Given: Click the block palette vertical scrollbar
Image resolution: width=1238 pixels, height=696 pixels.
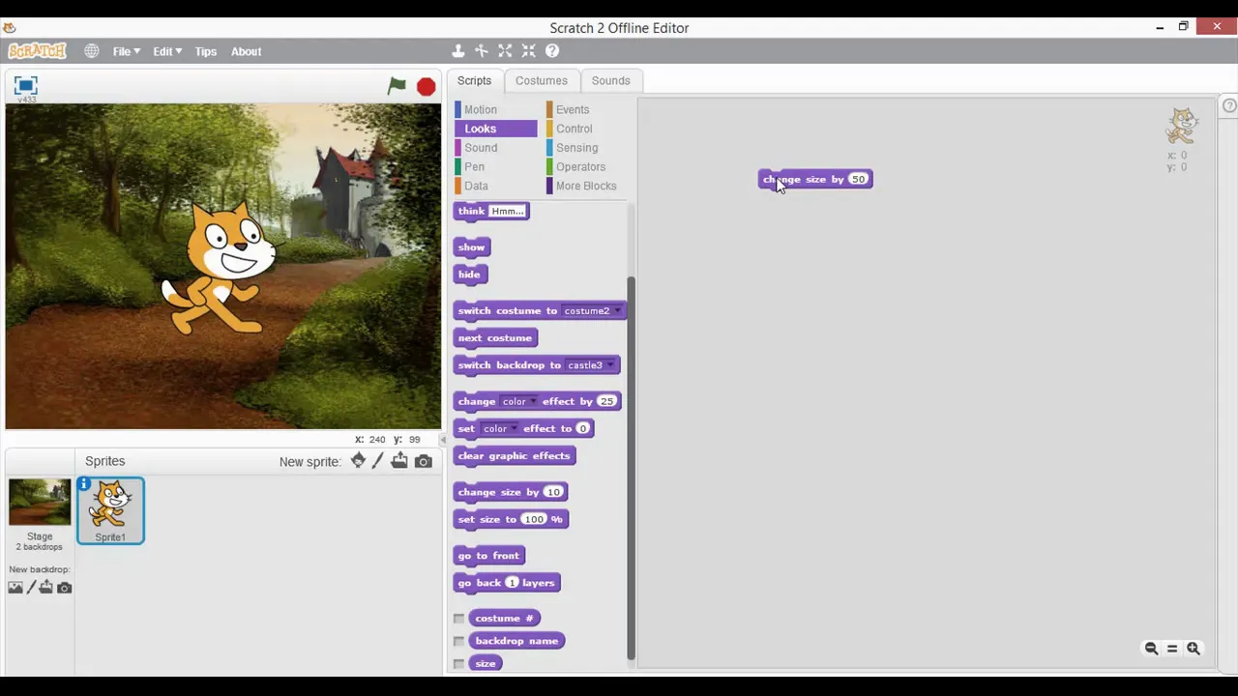Looking at the screenshot, I should point(632,468).
